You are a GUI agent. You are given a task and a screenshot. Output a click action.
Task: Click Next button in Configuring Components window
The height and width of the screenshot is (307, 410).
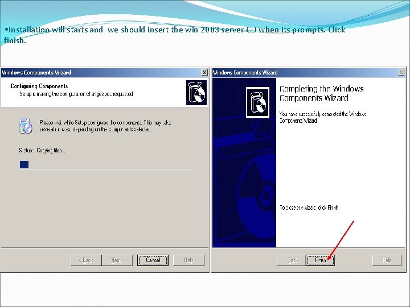click(117, 260)
